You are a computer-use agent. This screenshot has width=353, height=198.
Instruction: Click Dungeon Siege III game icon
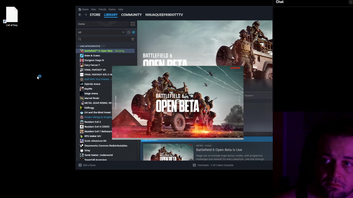pyautogui.click(x=82, y=60)
